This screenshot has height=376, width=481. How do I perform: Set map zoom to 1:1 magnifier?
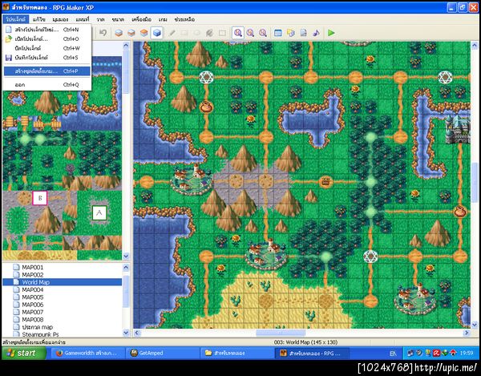(238, 33)
